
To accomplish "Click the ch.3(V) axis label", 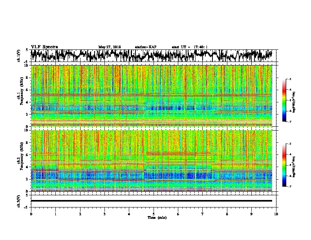I will point(18,201).
